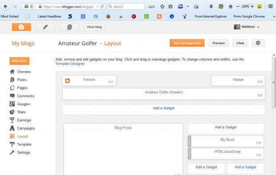The height and width of the screenshot is (175, 276).
Task: Go back with the browser back arrow
Action: coord(5,7)
